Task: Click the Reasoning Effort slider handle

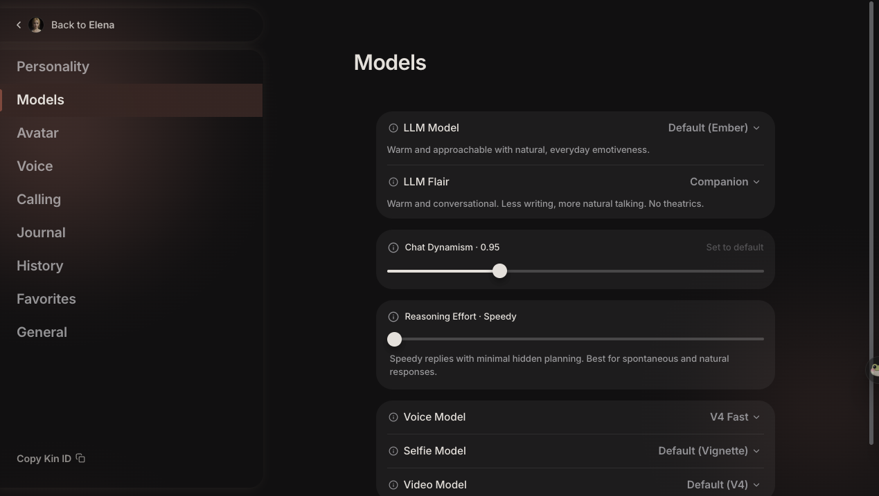Action: (x=394, y=339)
